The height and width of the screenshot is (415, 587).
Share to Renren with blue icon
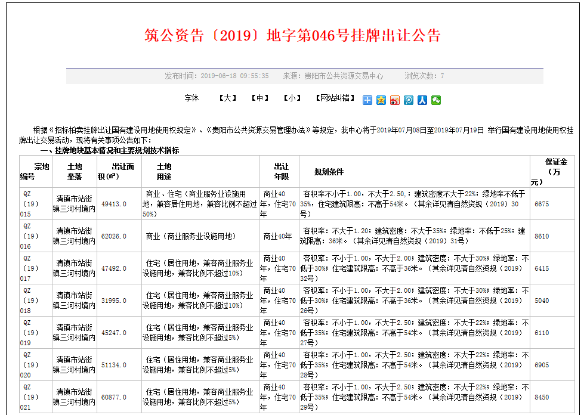(422, 100)
